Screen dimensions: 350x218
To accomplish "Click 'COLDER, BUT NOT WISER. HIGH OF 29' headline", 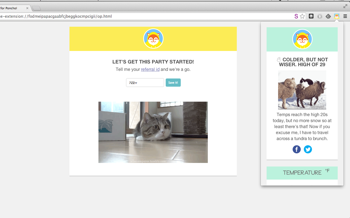I will coord(302,62).
